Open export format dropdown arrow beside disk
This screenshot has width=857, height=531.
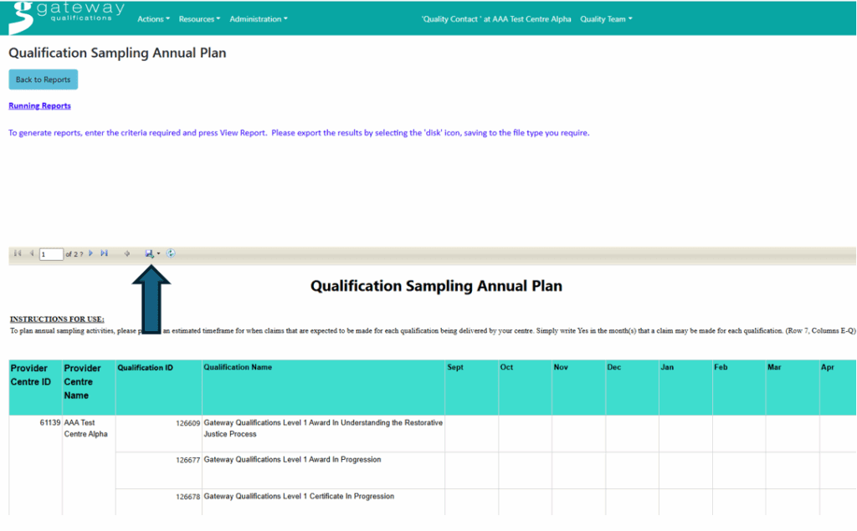[x=158, y=253]
